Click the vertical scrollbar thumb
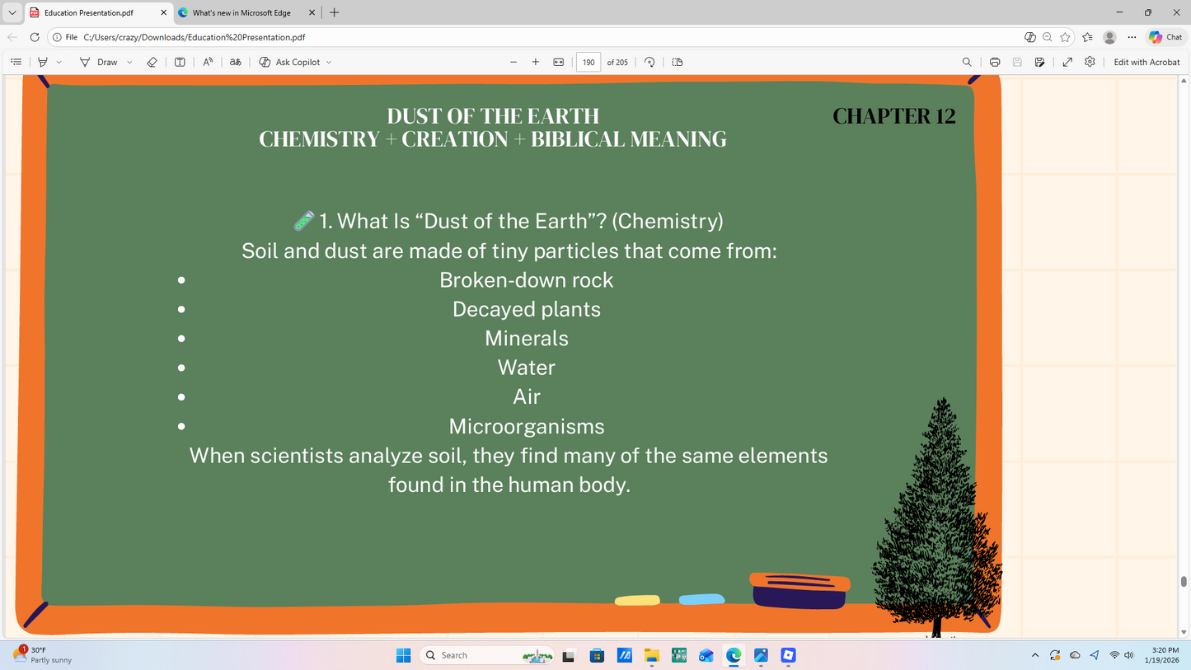Viewport: 1191px width, 670px height. coord(1184,582)
